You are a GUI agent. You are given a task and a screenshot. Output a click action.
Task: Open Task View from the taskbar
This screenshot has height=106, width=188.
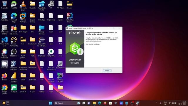pos(83,103)
